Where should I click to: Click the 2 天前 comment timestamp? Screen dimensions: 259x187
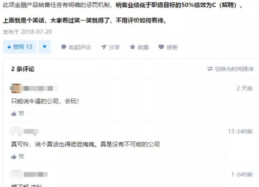pos(245,88)
